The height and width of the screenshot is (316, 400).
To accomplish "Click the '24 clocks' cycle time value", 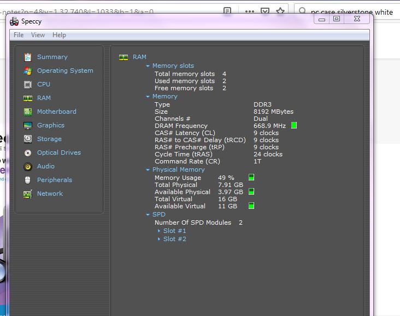I will pyautogui.click(x=268, y=154).
